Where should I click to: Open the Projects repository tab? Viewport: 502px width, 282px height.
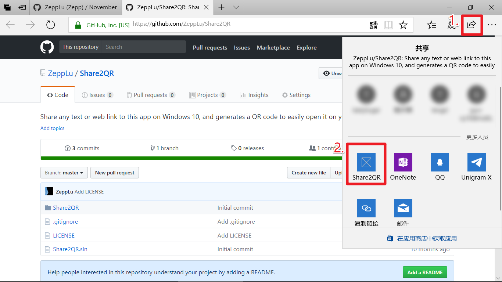coord(208,95)
